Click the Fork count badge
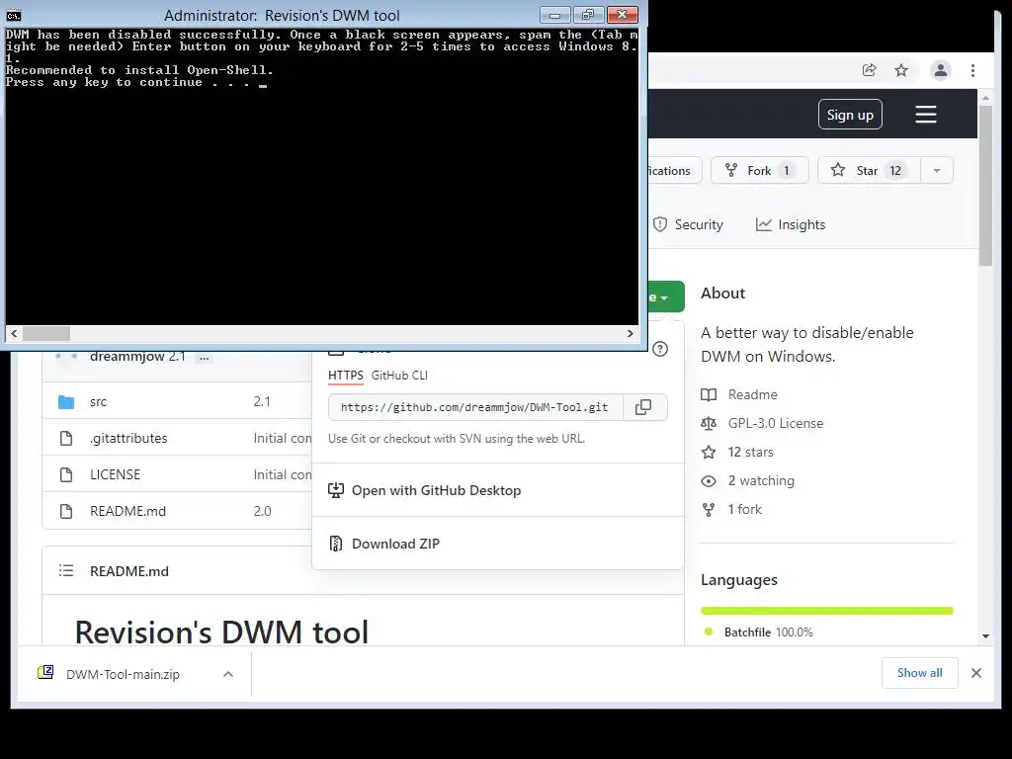Screen dimensions: 1012x759 (x=786, y=170)
